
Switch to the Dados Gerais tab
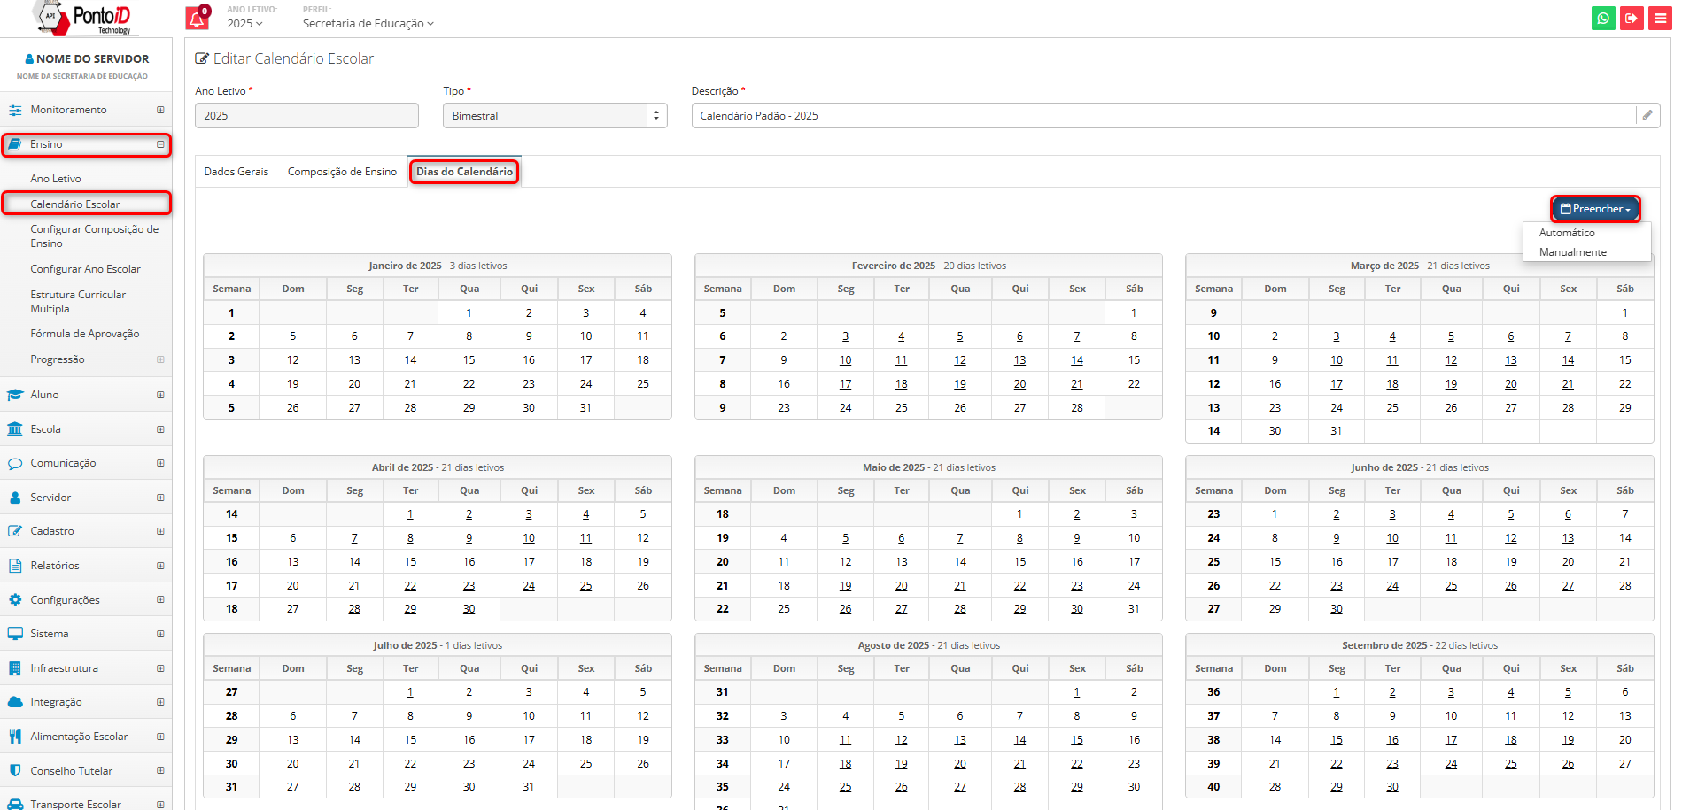coord(236,172)
